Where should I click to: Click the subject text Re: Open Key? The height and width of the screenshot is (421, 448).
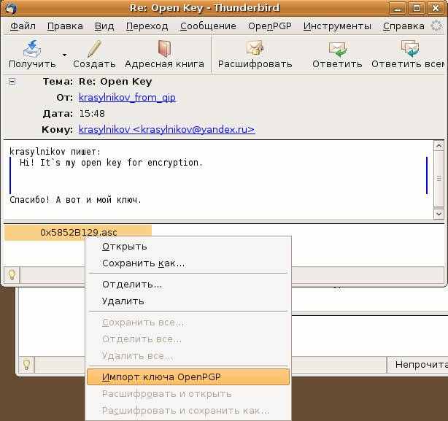click(x=115, y=82)
